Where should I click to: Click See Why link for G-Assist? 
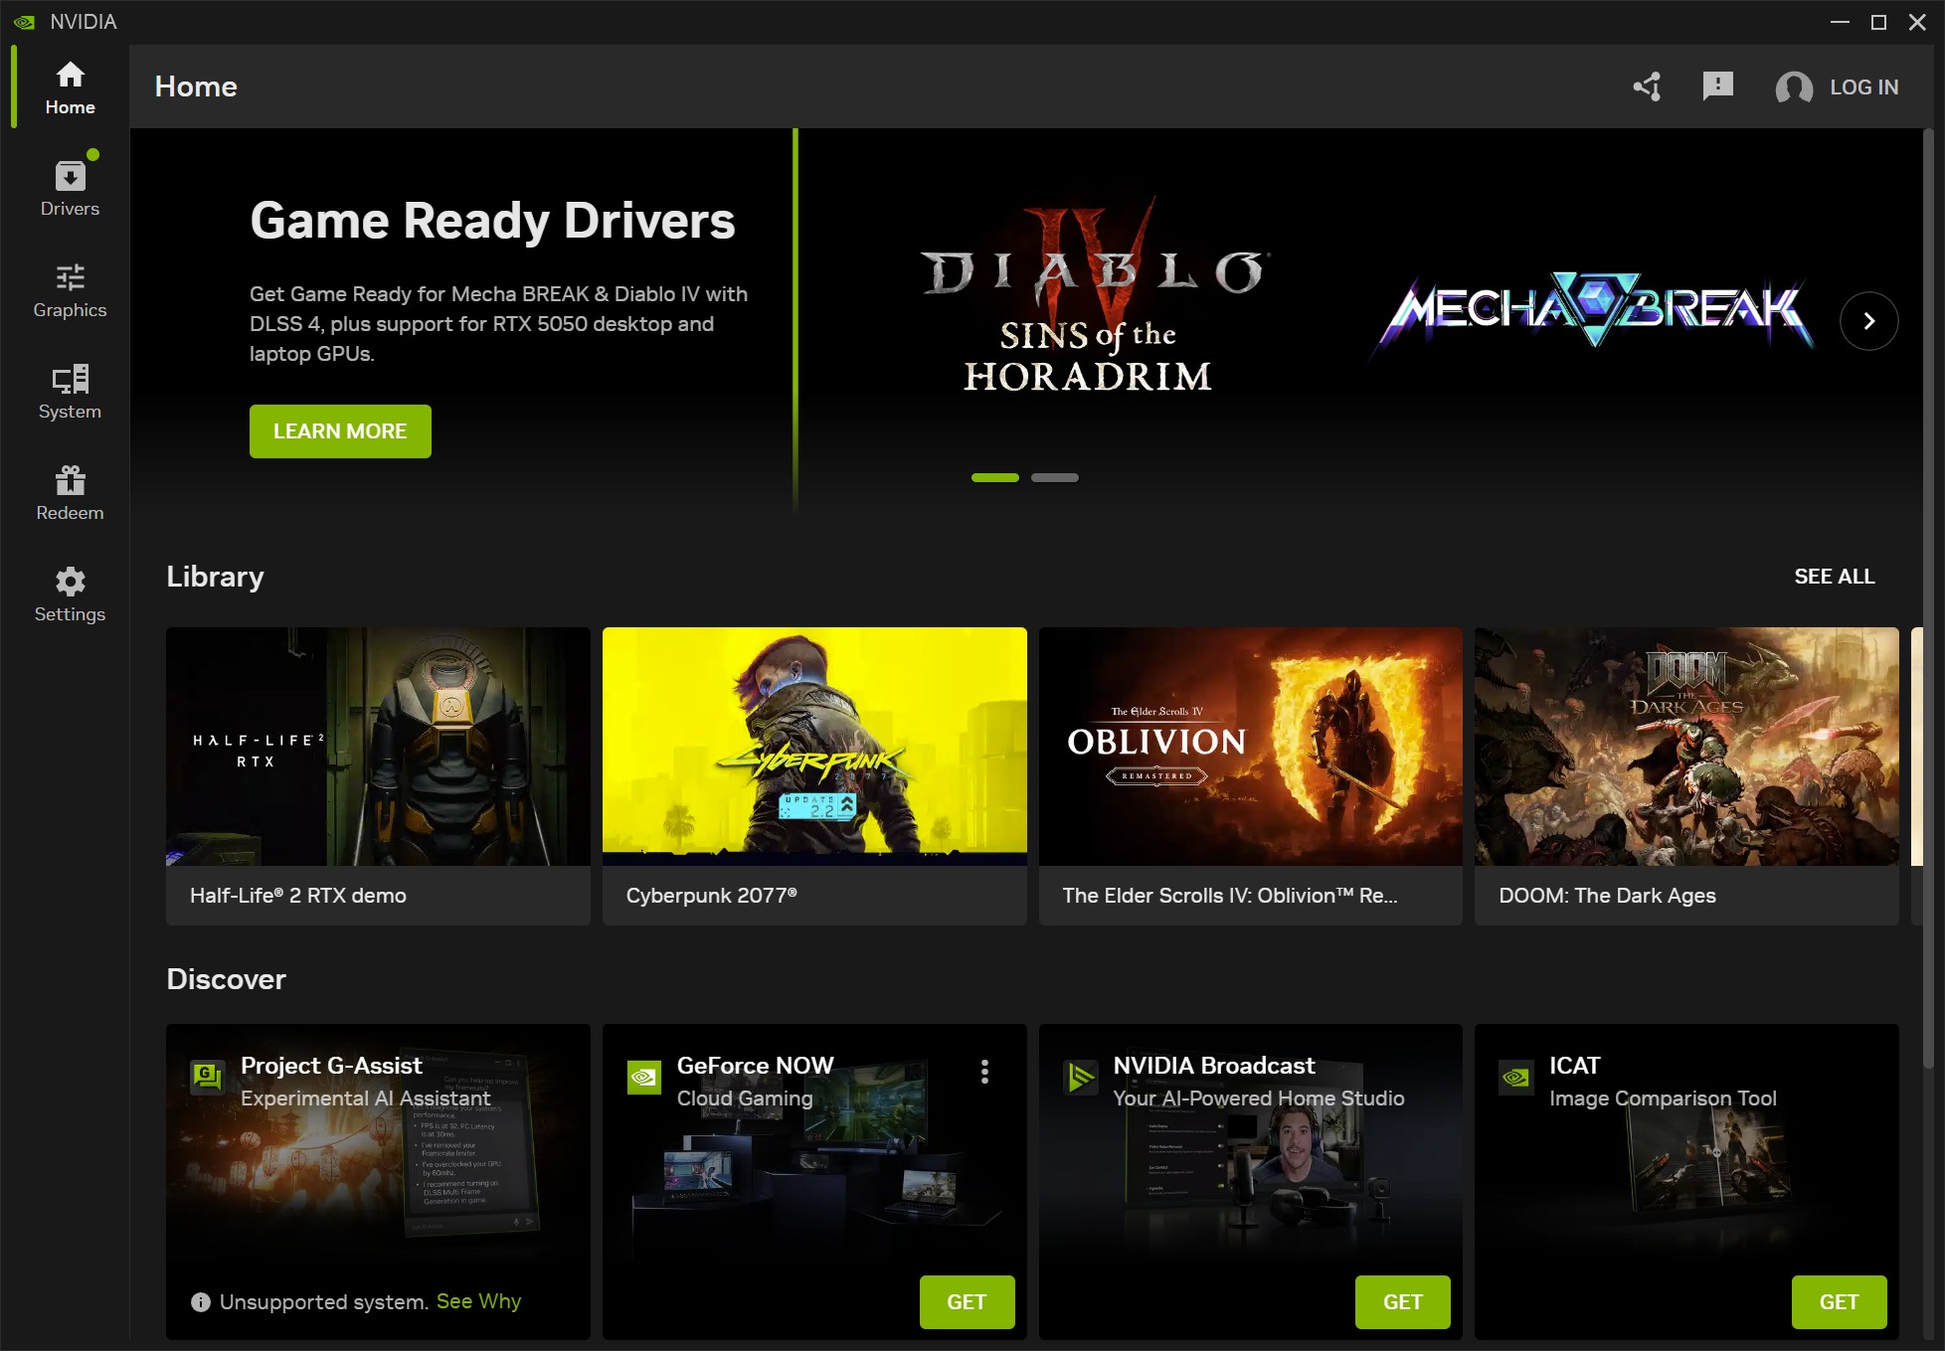pyautogui.click(x=478, y=1301)
